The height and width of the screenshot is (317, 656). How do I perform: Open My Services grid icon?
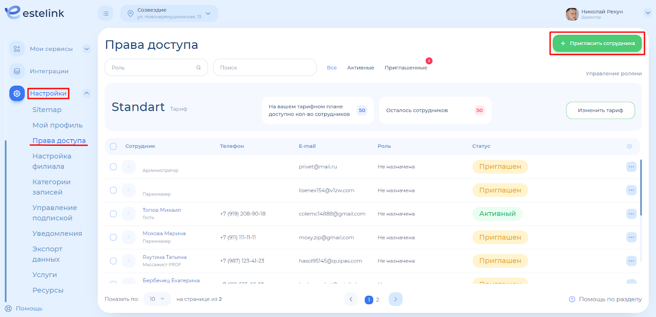(17, 49)
